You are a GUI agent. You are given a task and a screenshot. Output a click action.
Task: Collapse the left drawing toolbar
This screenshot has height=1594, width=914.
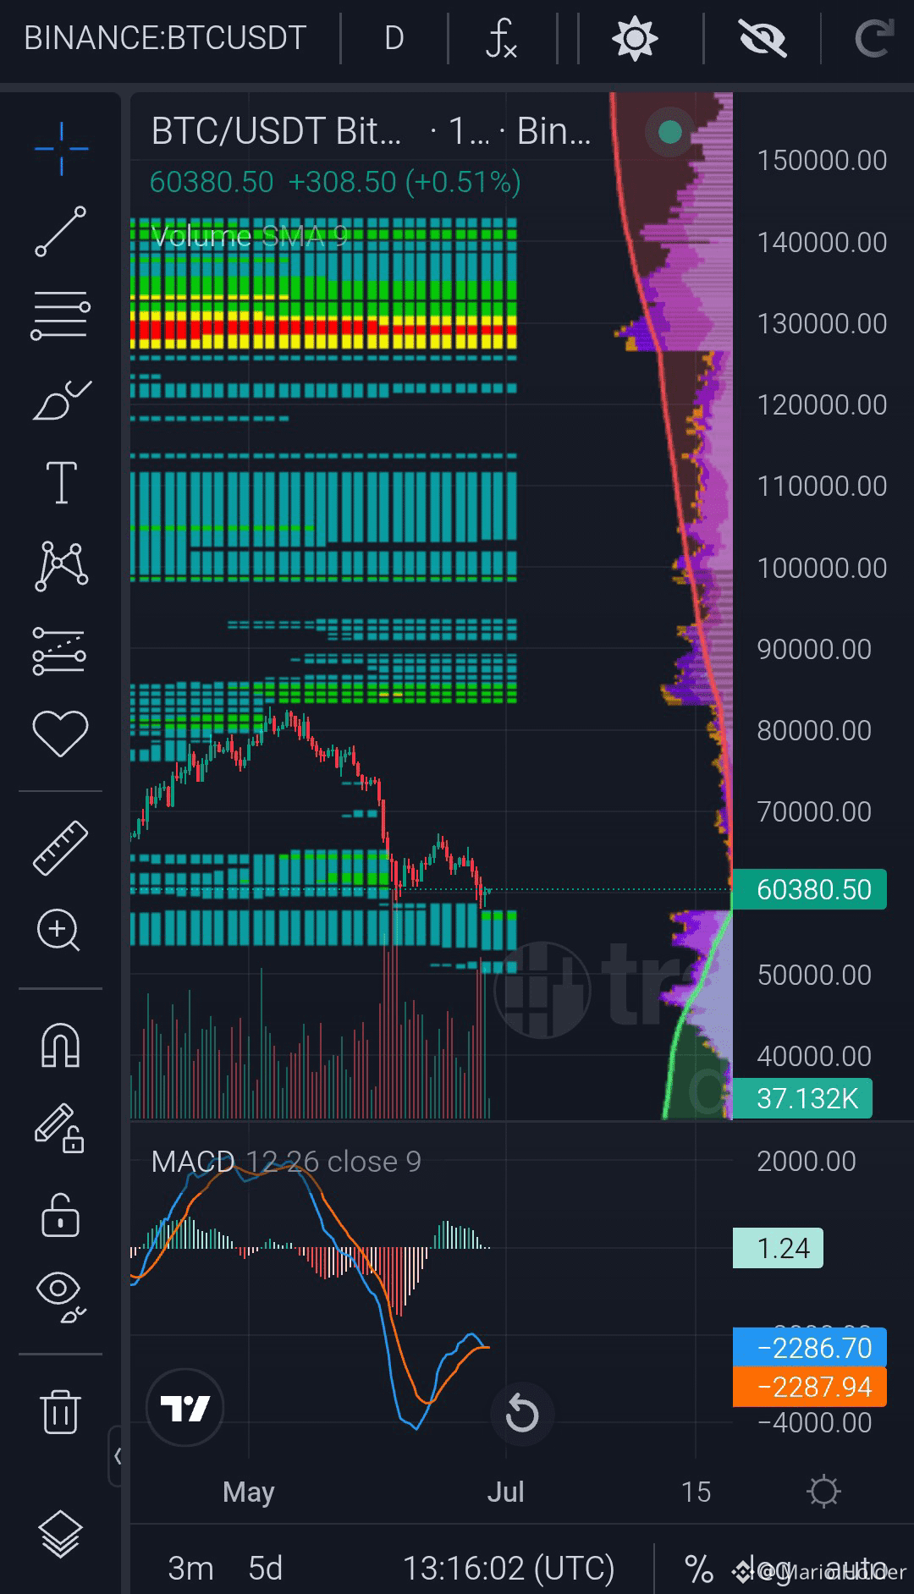tap(117, 1455)
